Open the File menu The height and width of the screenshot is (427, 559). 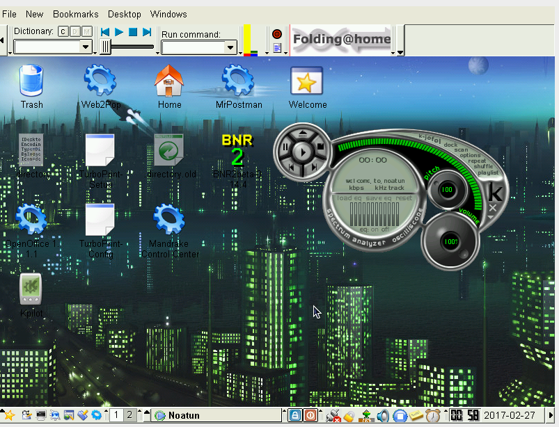tap(9, 14)
